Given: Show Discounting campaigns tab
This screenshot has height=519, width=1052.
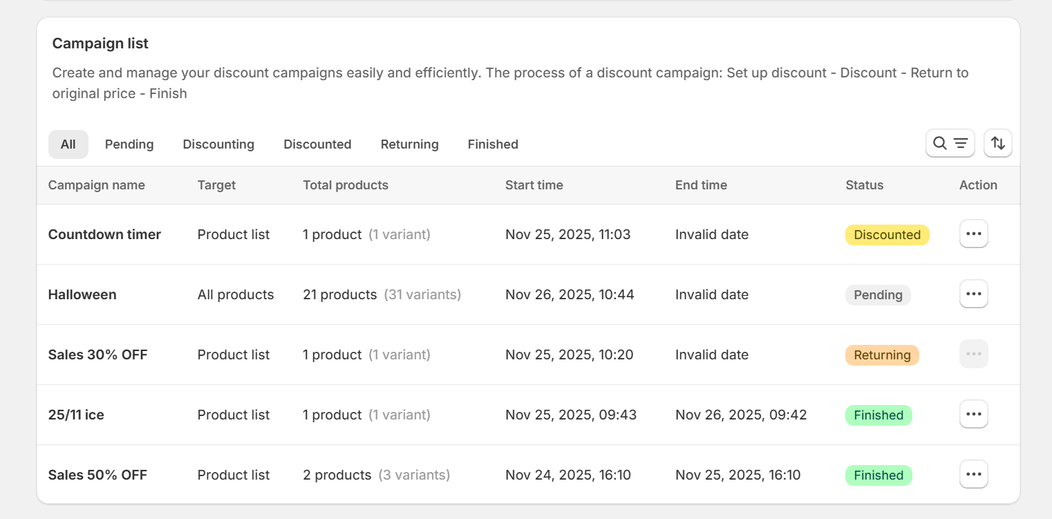Looking at the screenshot, I should [x=218, y=144].
